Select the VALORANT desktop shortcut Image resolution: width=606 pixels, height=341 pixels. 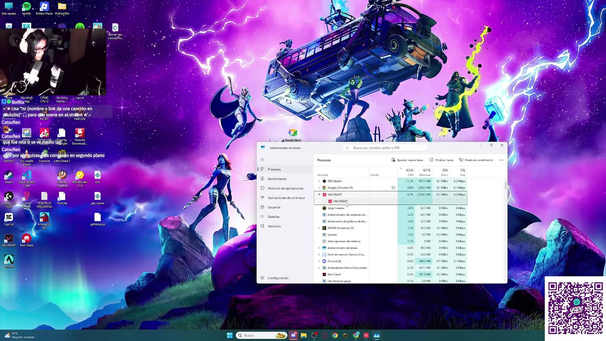click(x=9, y=241)
